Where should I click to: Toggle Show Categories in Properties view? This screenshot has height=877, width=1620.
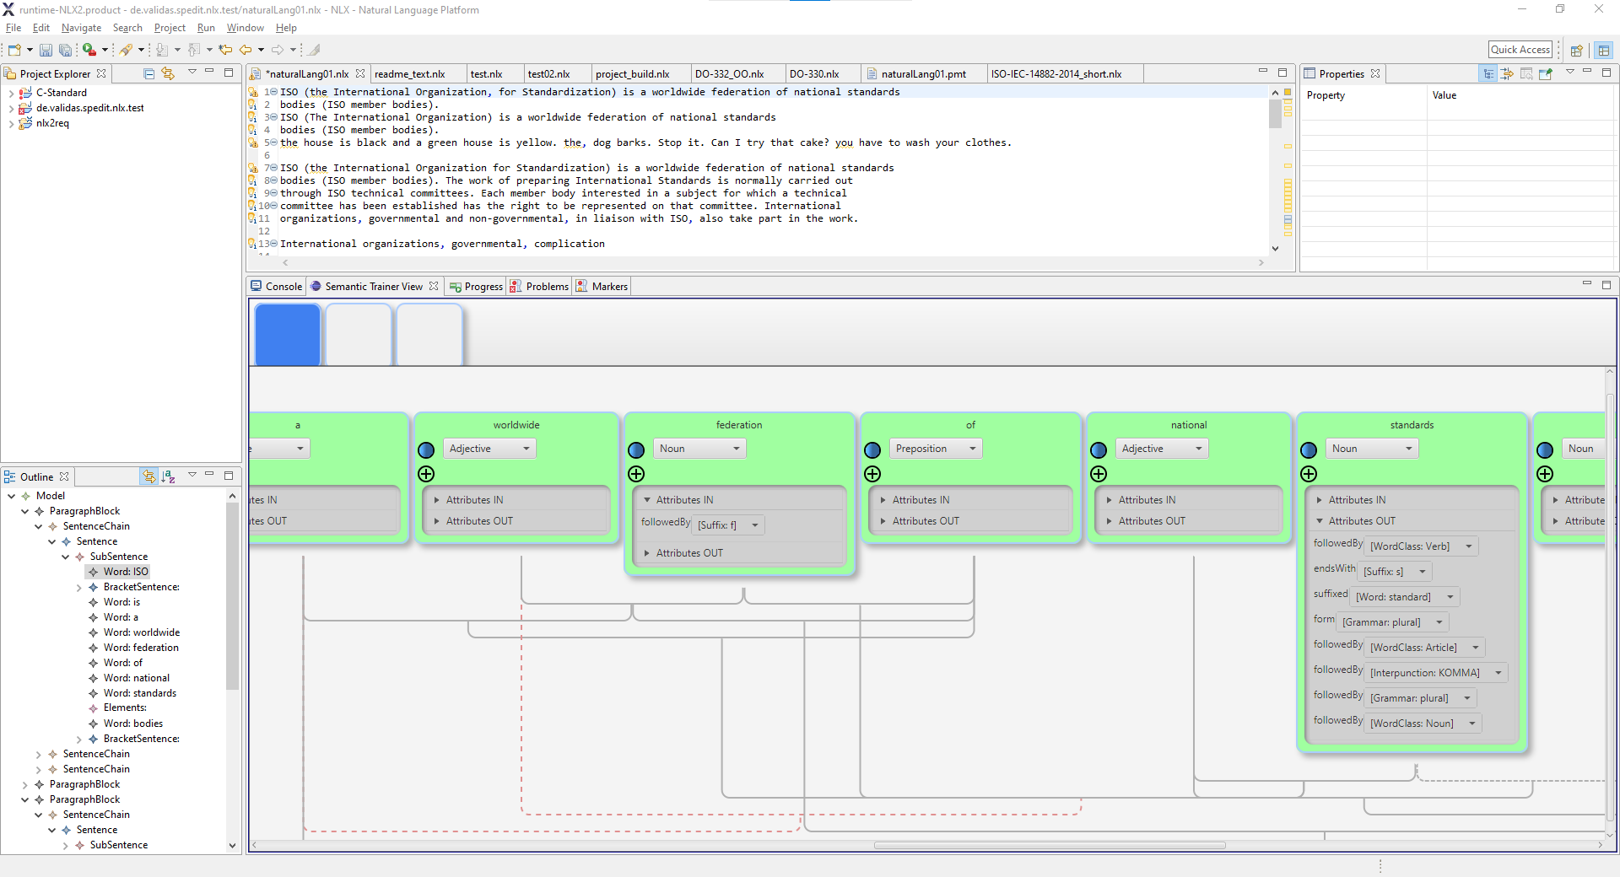tap(1488, 74)
